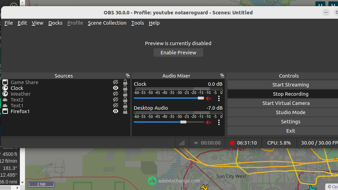Screen dimensions: 338x190
Task: Select Game Share source window icon
Action: [x=5, y=82]
